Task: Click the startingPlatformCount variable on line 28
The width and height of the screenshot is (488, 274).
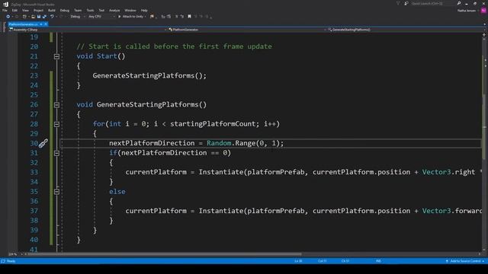Action: pos(215,124)
